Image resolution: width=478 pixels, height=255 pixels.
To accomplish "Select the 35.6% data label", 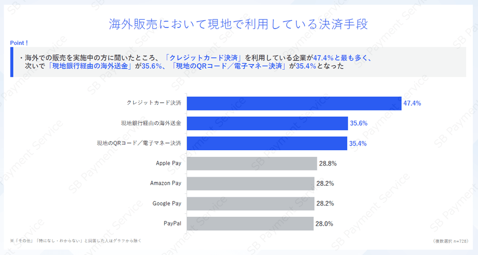I will 358,123.
